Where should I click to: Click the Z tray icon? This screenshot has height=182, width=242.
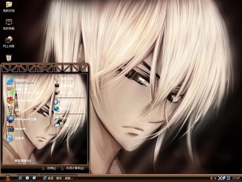click(x=220, y=178)
